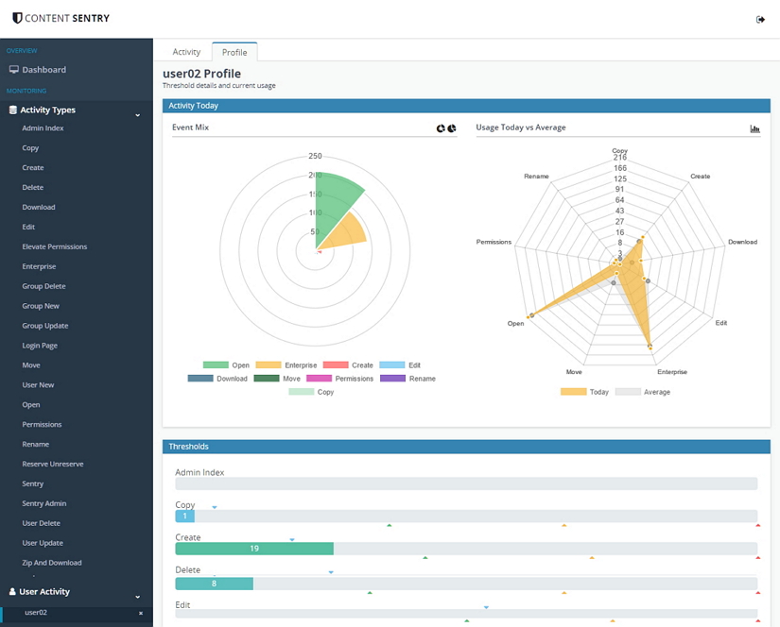Click the Dashboard monitor icon

(x=14, y=70)
